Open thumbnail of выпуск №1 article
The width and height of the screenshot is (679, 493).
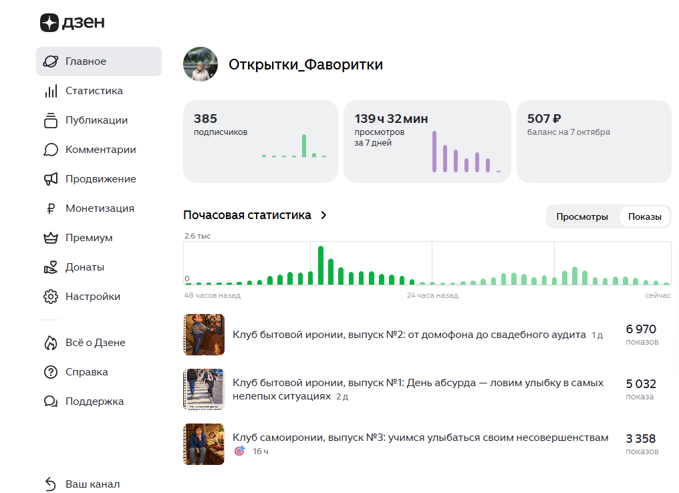point(204,389)
